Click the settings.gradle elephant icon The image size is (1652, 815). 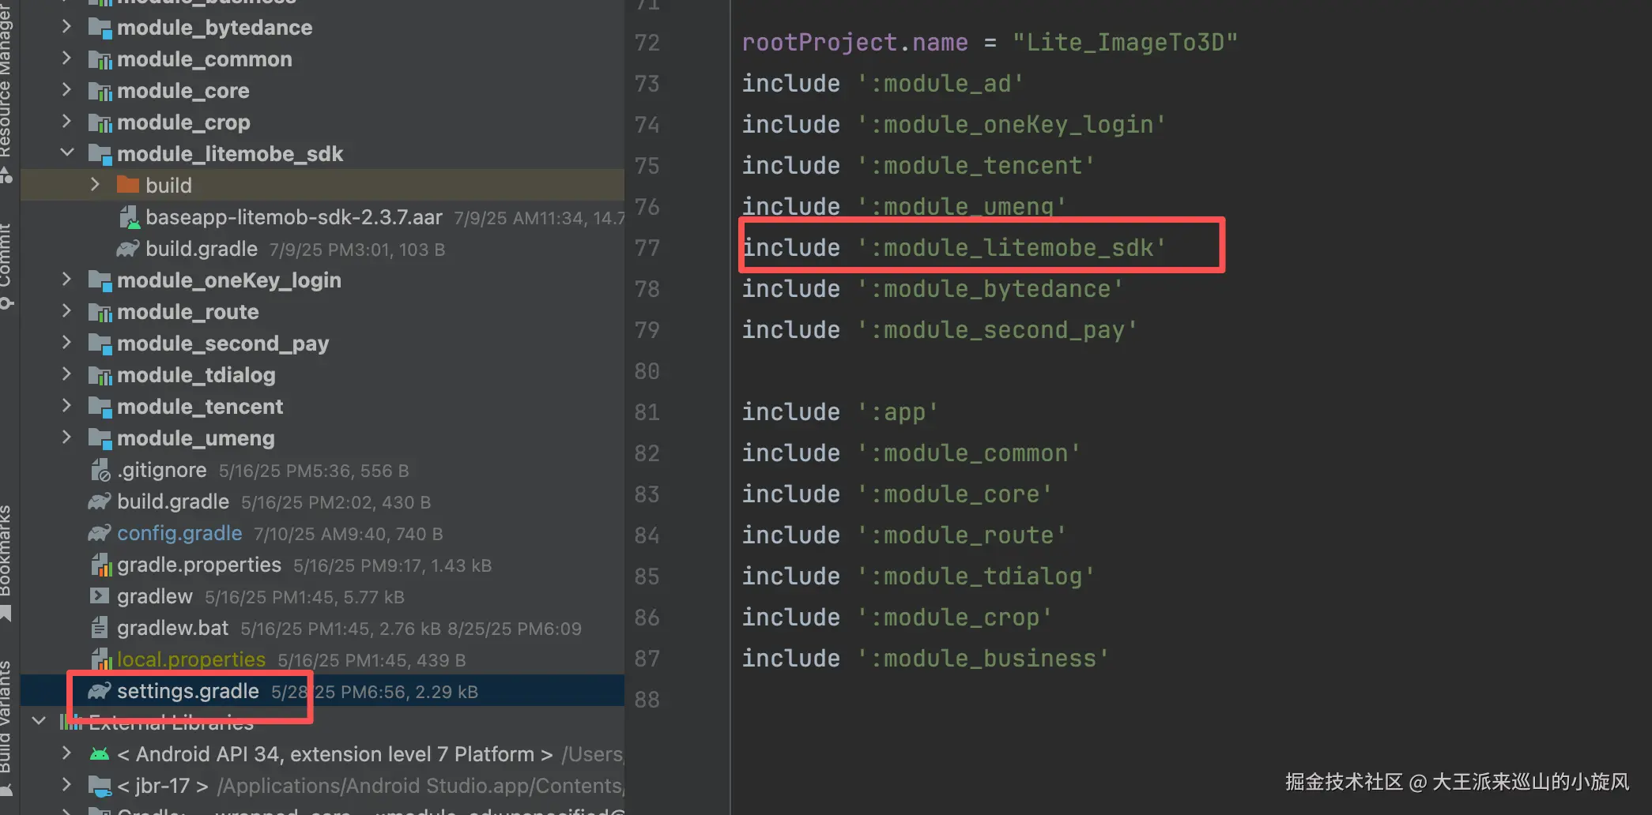pos(99,691)
